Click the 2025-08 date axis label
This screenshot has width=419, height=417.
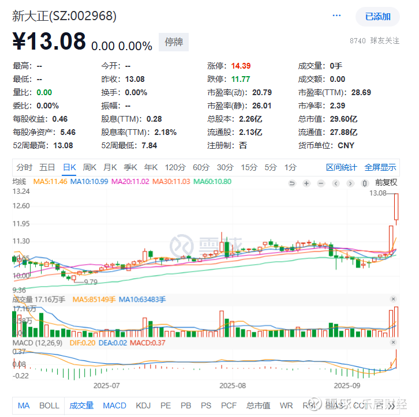click(x=233, y=386)
